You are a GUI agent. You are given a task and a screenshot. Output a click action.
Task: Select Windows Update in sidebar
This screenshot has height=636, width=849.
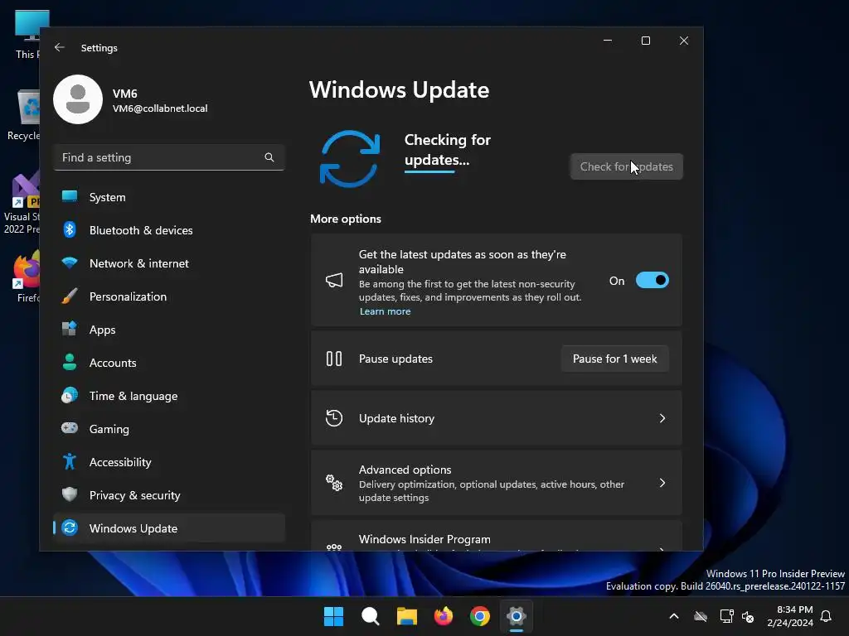tap(169, 528)
